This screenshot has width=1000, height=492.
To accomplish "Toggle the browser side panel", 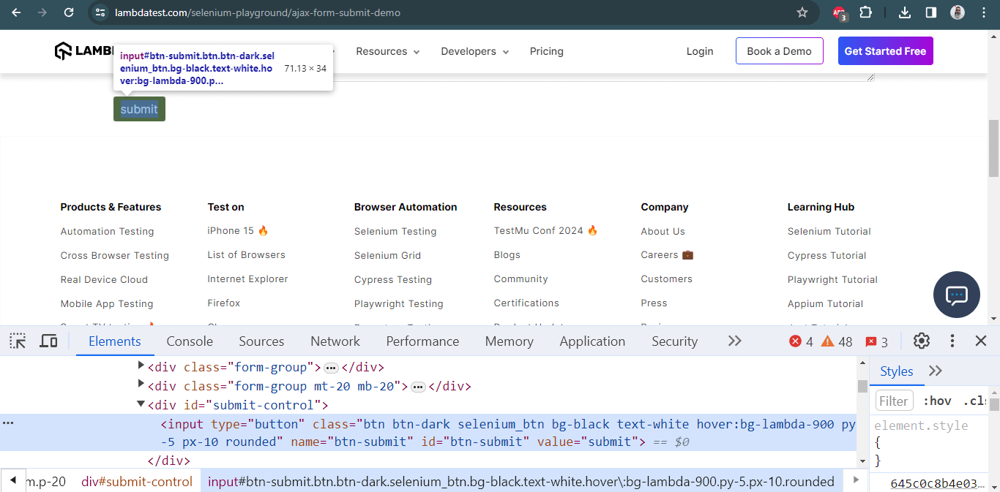I will pos(930,12).
